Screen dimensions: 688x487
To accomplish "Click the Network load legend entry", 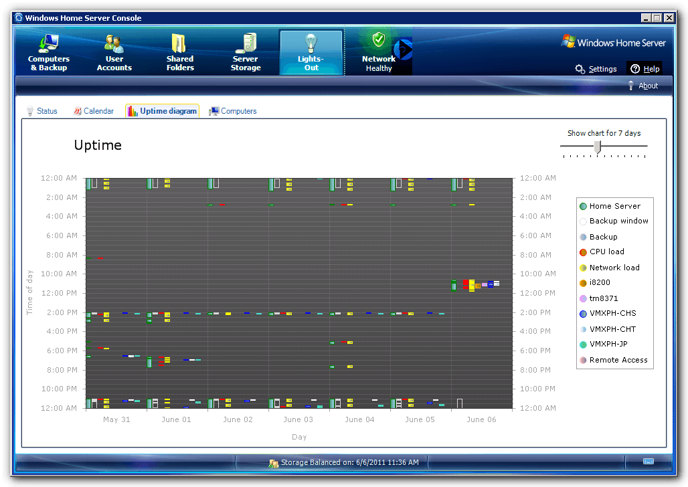I will [x=610, y=268].
